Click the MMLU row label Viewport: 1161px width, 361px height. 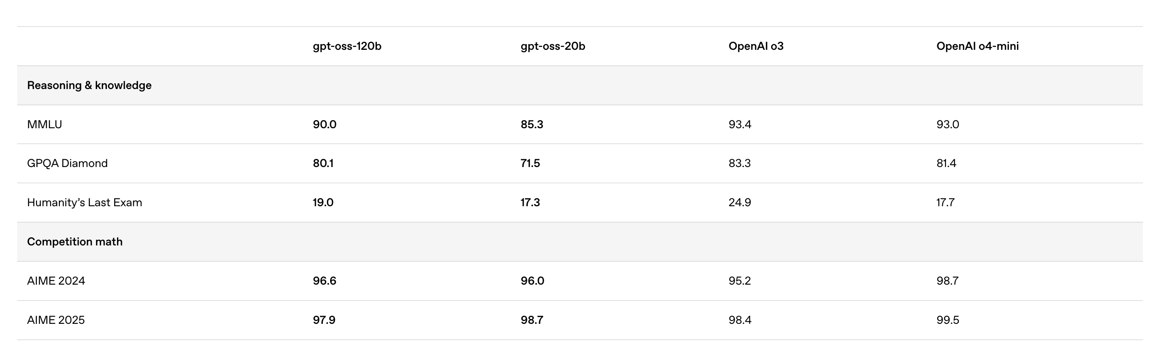[x=45, y=125]
